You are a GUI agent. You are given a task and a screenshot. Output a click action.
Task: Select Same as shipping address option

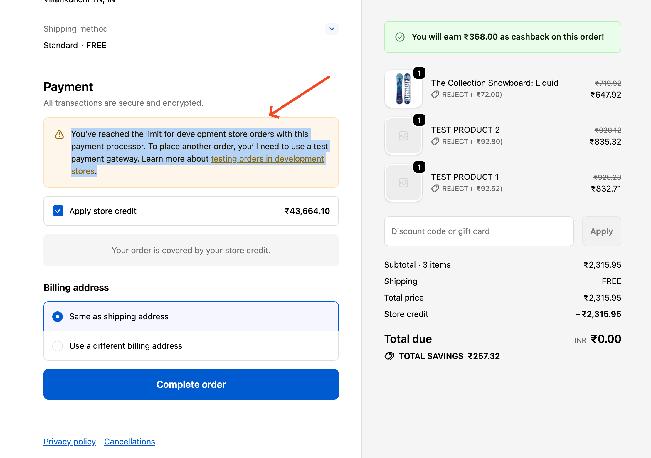[x=58, y=317]
